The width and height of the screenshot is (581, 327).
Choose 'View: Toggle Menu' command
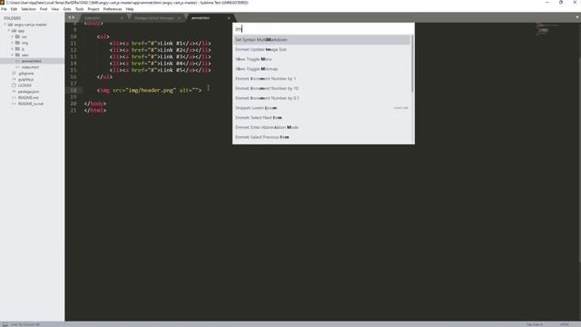(x=321, y=59)
